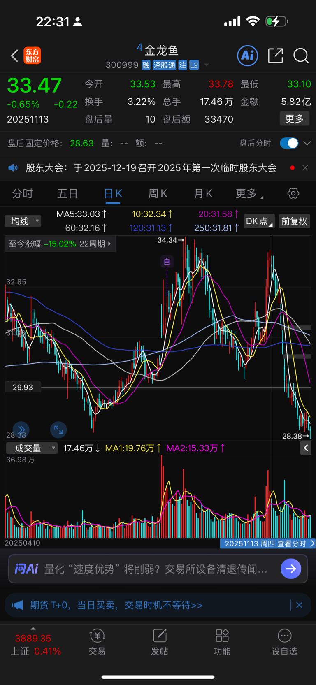The width and height of the screenshot is (316, 685).
Task: Tap the 更多 quote details button
Action: (295, 119)
